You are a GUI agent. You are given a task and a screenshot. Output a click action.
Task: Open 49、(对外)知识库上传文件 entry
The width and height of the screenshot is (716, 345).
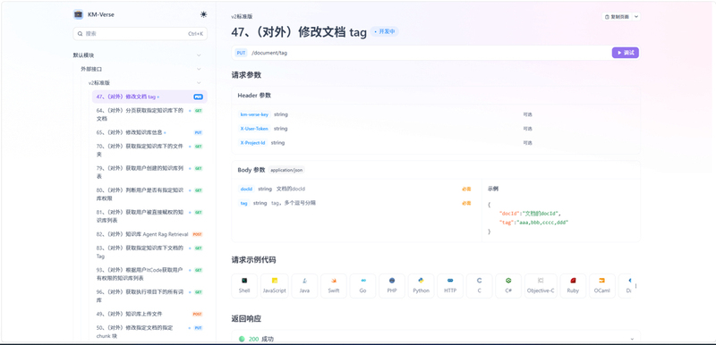click(149, 314)
